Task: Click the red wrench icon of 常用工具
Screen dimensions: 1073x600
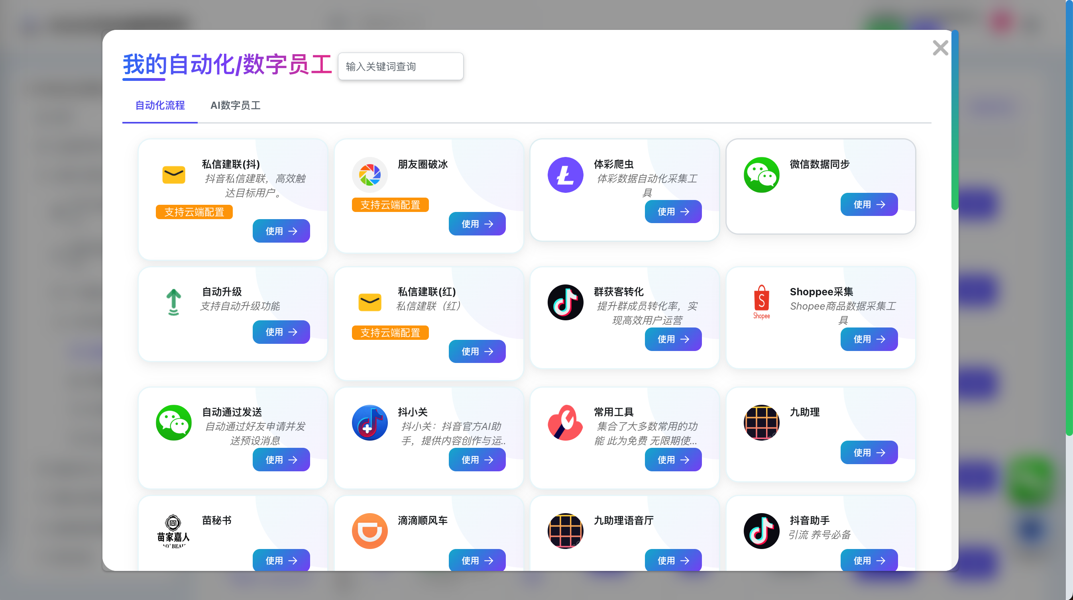Action: 565,423
